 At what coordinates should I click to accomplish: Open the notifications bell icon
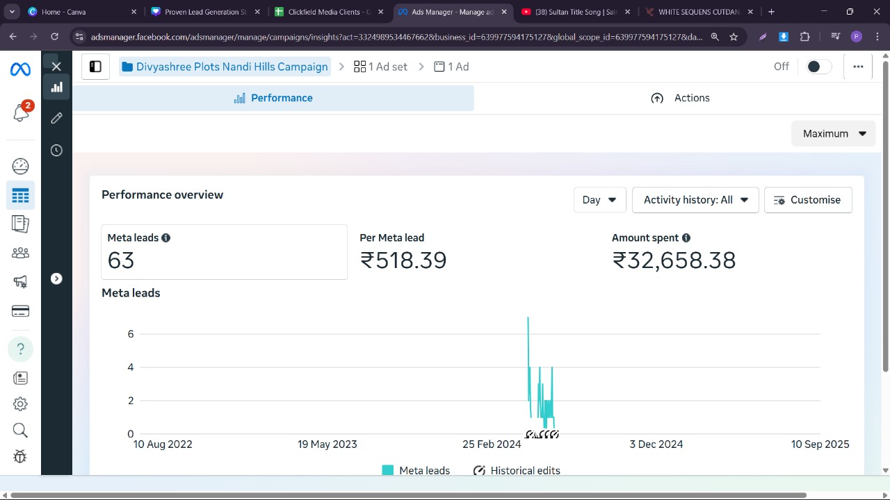pyautogui.click(x=21, y=113)
